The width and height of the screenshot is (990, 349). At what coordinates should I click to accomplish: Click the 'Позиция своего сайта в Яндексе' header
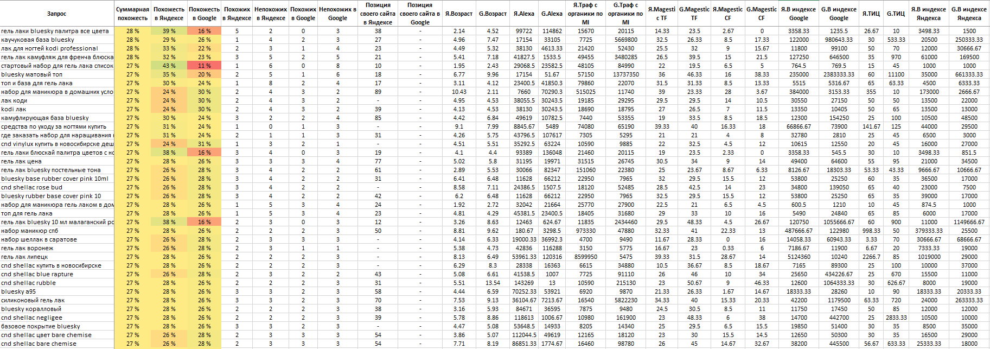(378, 14)
